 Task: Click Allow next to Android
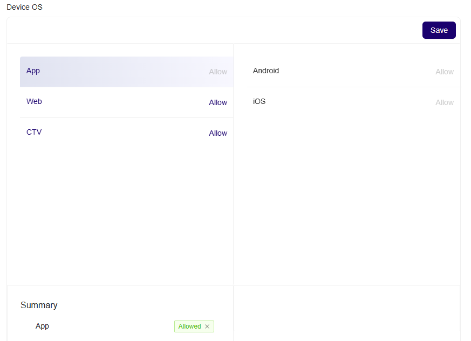coord(445,72)
